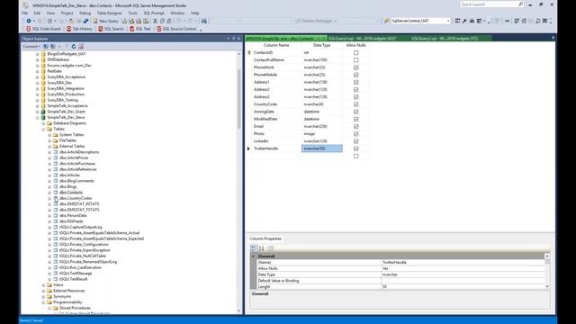Expand the dbo.Contacts table node
The width and height of the screenshot is (576, 324).
(x=49, y=193)
